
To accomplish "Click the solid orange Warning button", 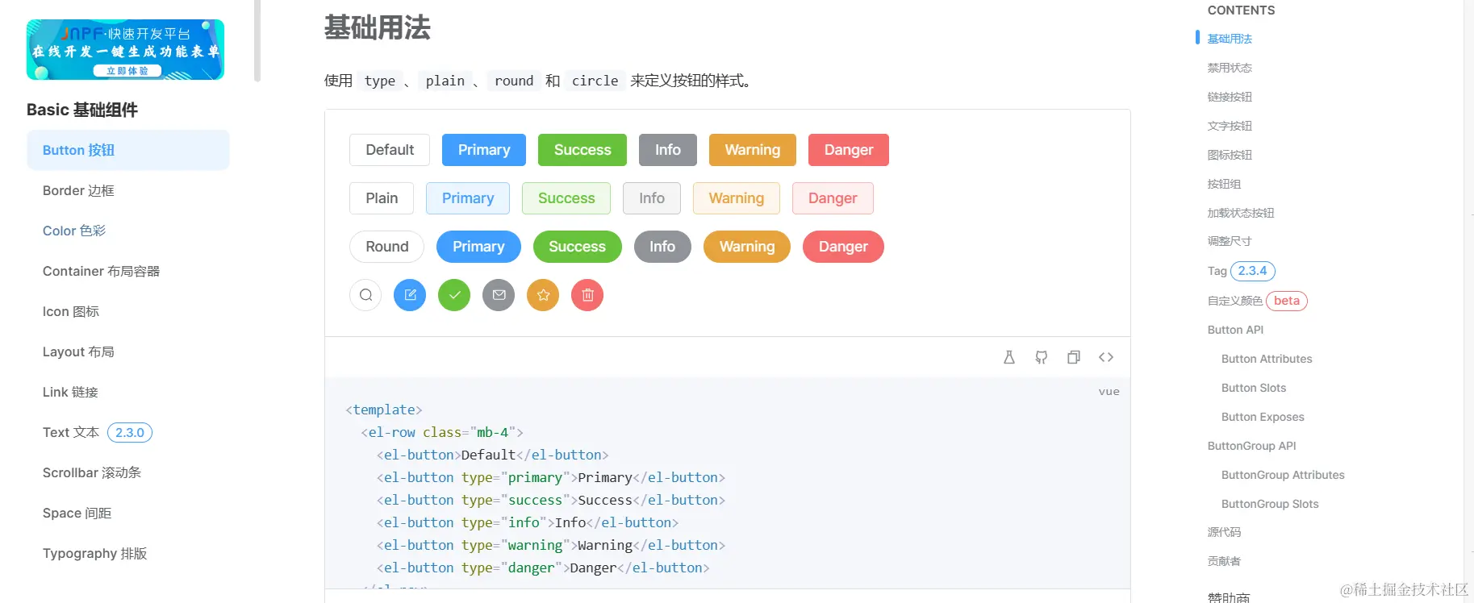I will click(753, 150).
